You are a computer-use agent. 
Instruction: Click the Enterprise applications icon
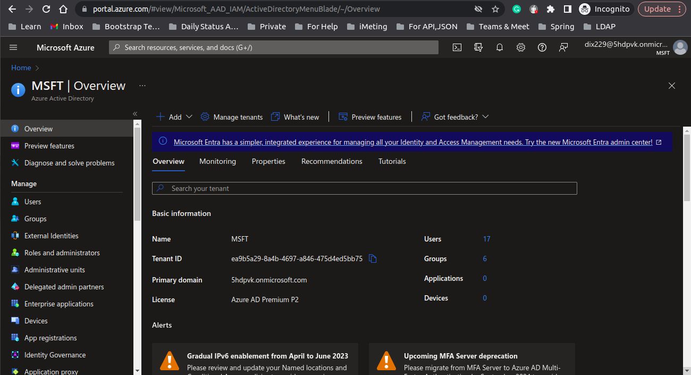[x=15, y=304]
